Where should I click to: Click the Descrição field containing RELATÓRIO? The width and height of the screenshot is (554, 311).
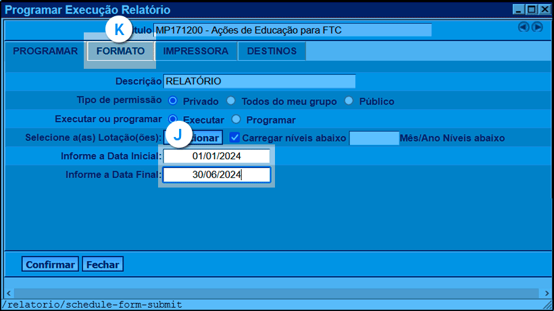coord(259,81)
